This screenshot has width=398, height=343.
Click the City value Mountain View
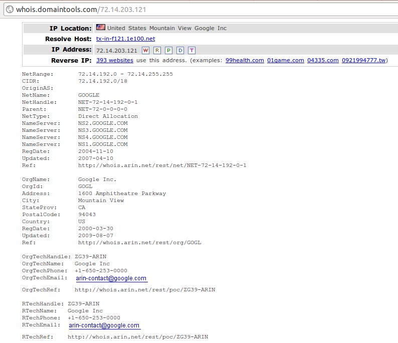[x=101, y=200]
